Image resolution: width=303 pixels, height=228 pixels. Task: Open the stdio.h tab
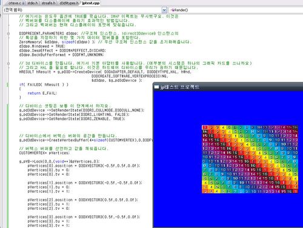(x=33, y=3)
